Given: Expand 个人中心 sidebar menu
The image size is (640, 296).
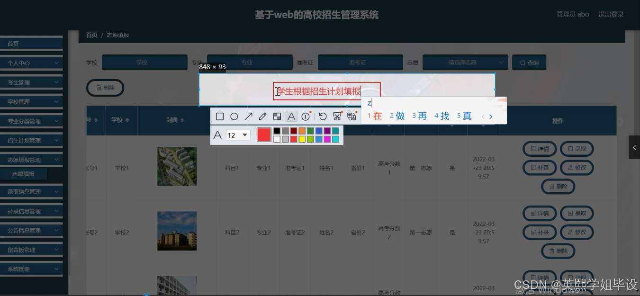Looking at the screenshot, I should coord(31,63).
